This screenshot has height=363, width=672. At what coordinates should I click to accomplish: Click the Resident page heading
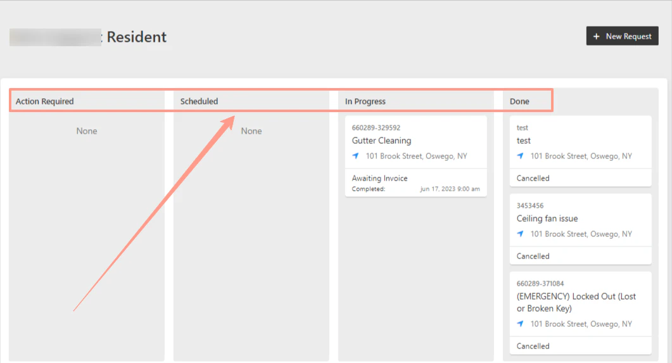136,37
